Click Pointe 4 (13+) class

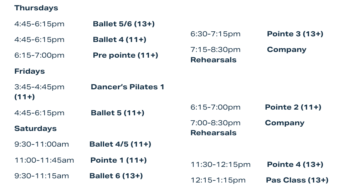click(x=295, y=164)
